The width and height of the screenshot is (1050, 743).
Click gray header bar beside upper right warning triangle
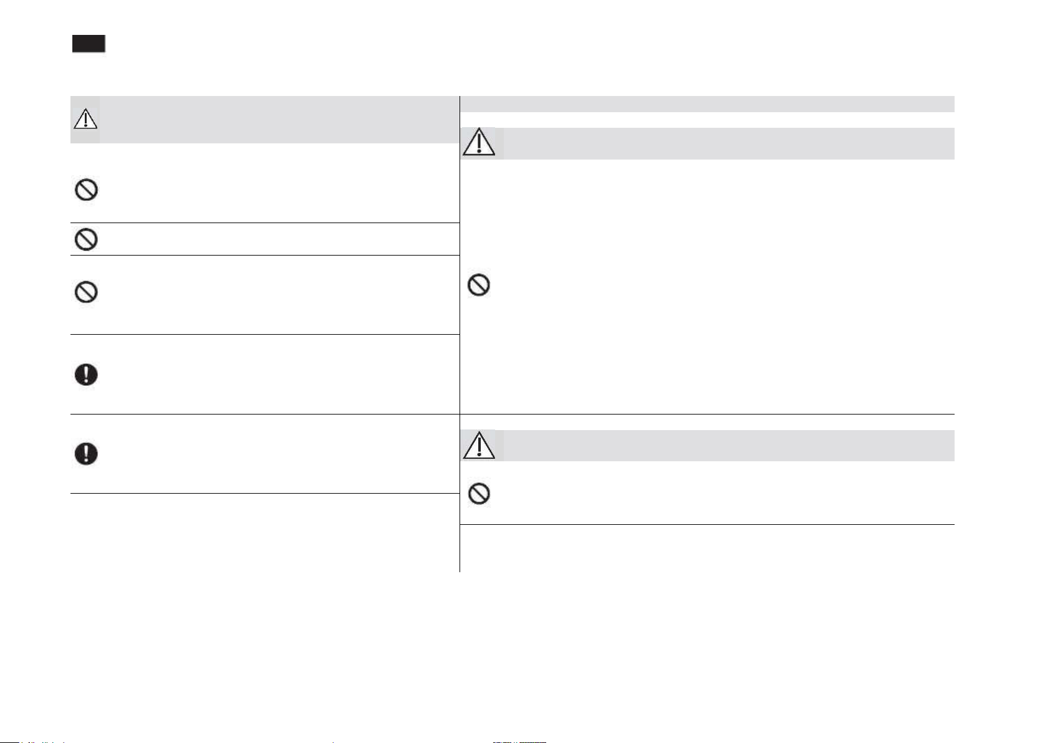coord(727,143)
